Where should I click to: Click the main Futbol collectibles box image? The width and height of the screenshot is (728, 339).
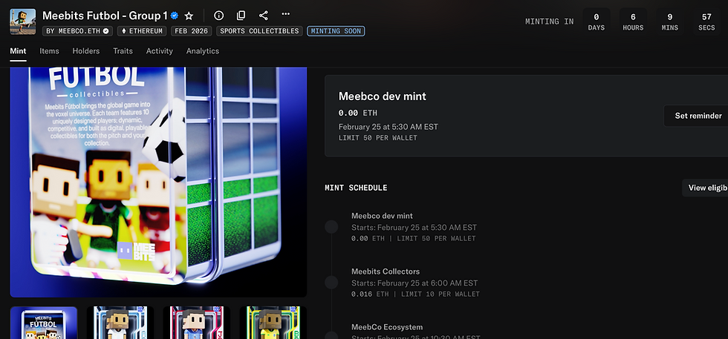pos(158,182)
